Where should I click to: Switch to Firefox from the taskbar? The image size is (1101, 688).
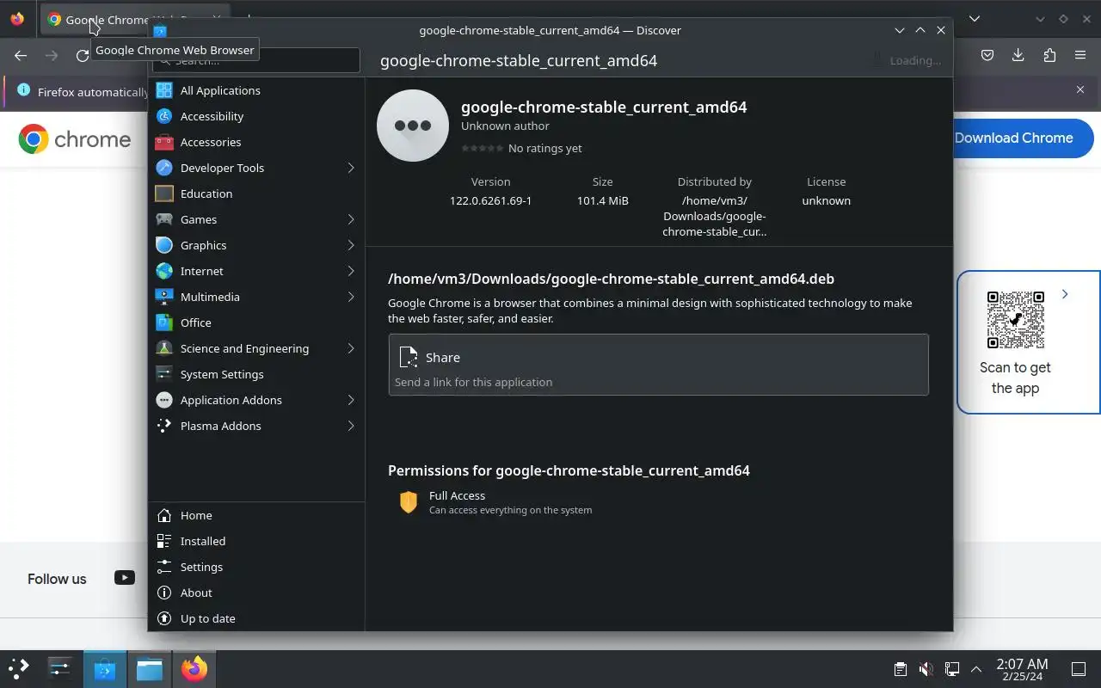click(x=194, y=668)
